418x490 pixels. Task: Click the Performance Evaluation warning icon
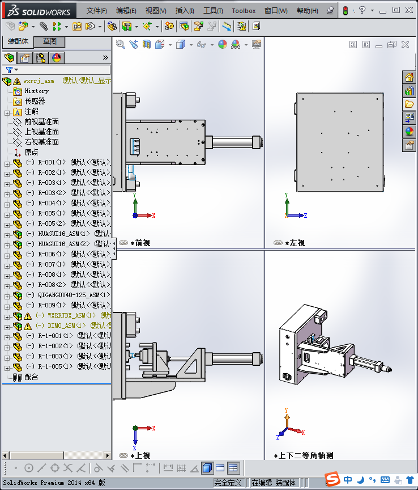click(241, 26)
